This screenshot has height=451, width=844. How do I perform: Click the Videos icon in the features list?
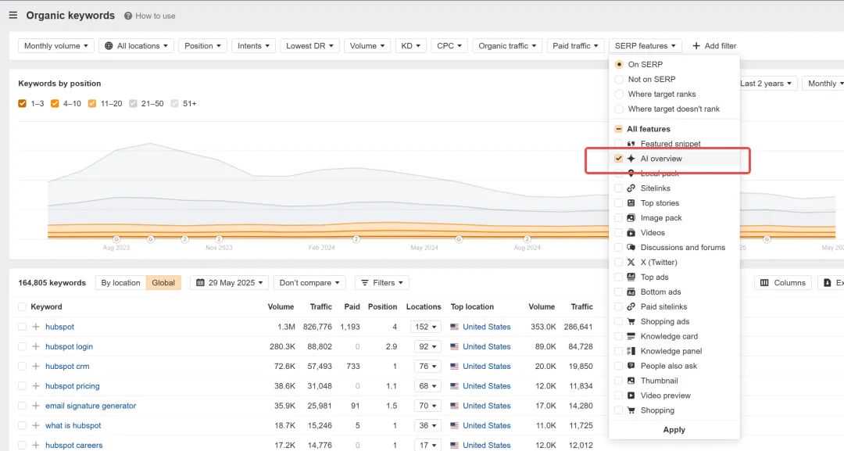(x=631, y=232)
